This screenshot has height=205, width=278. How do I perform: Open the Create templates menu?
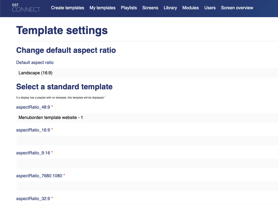pos(68,8)
